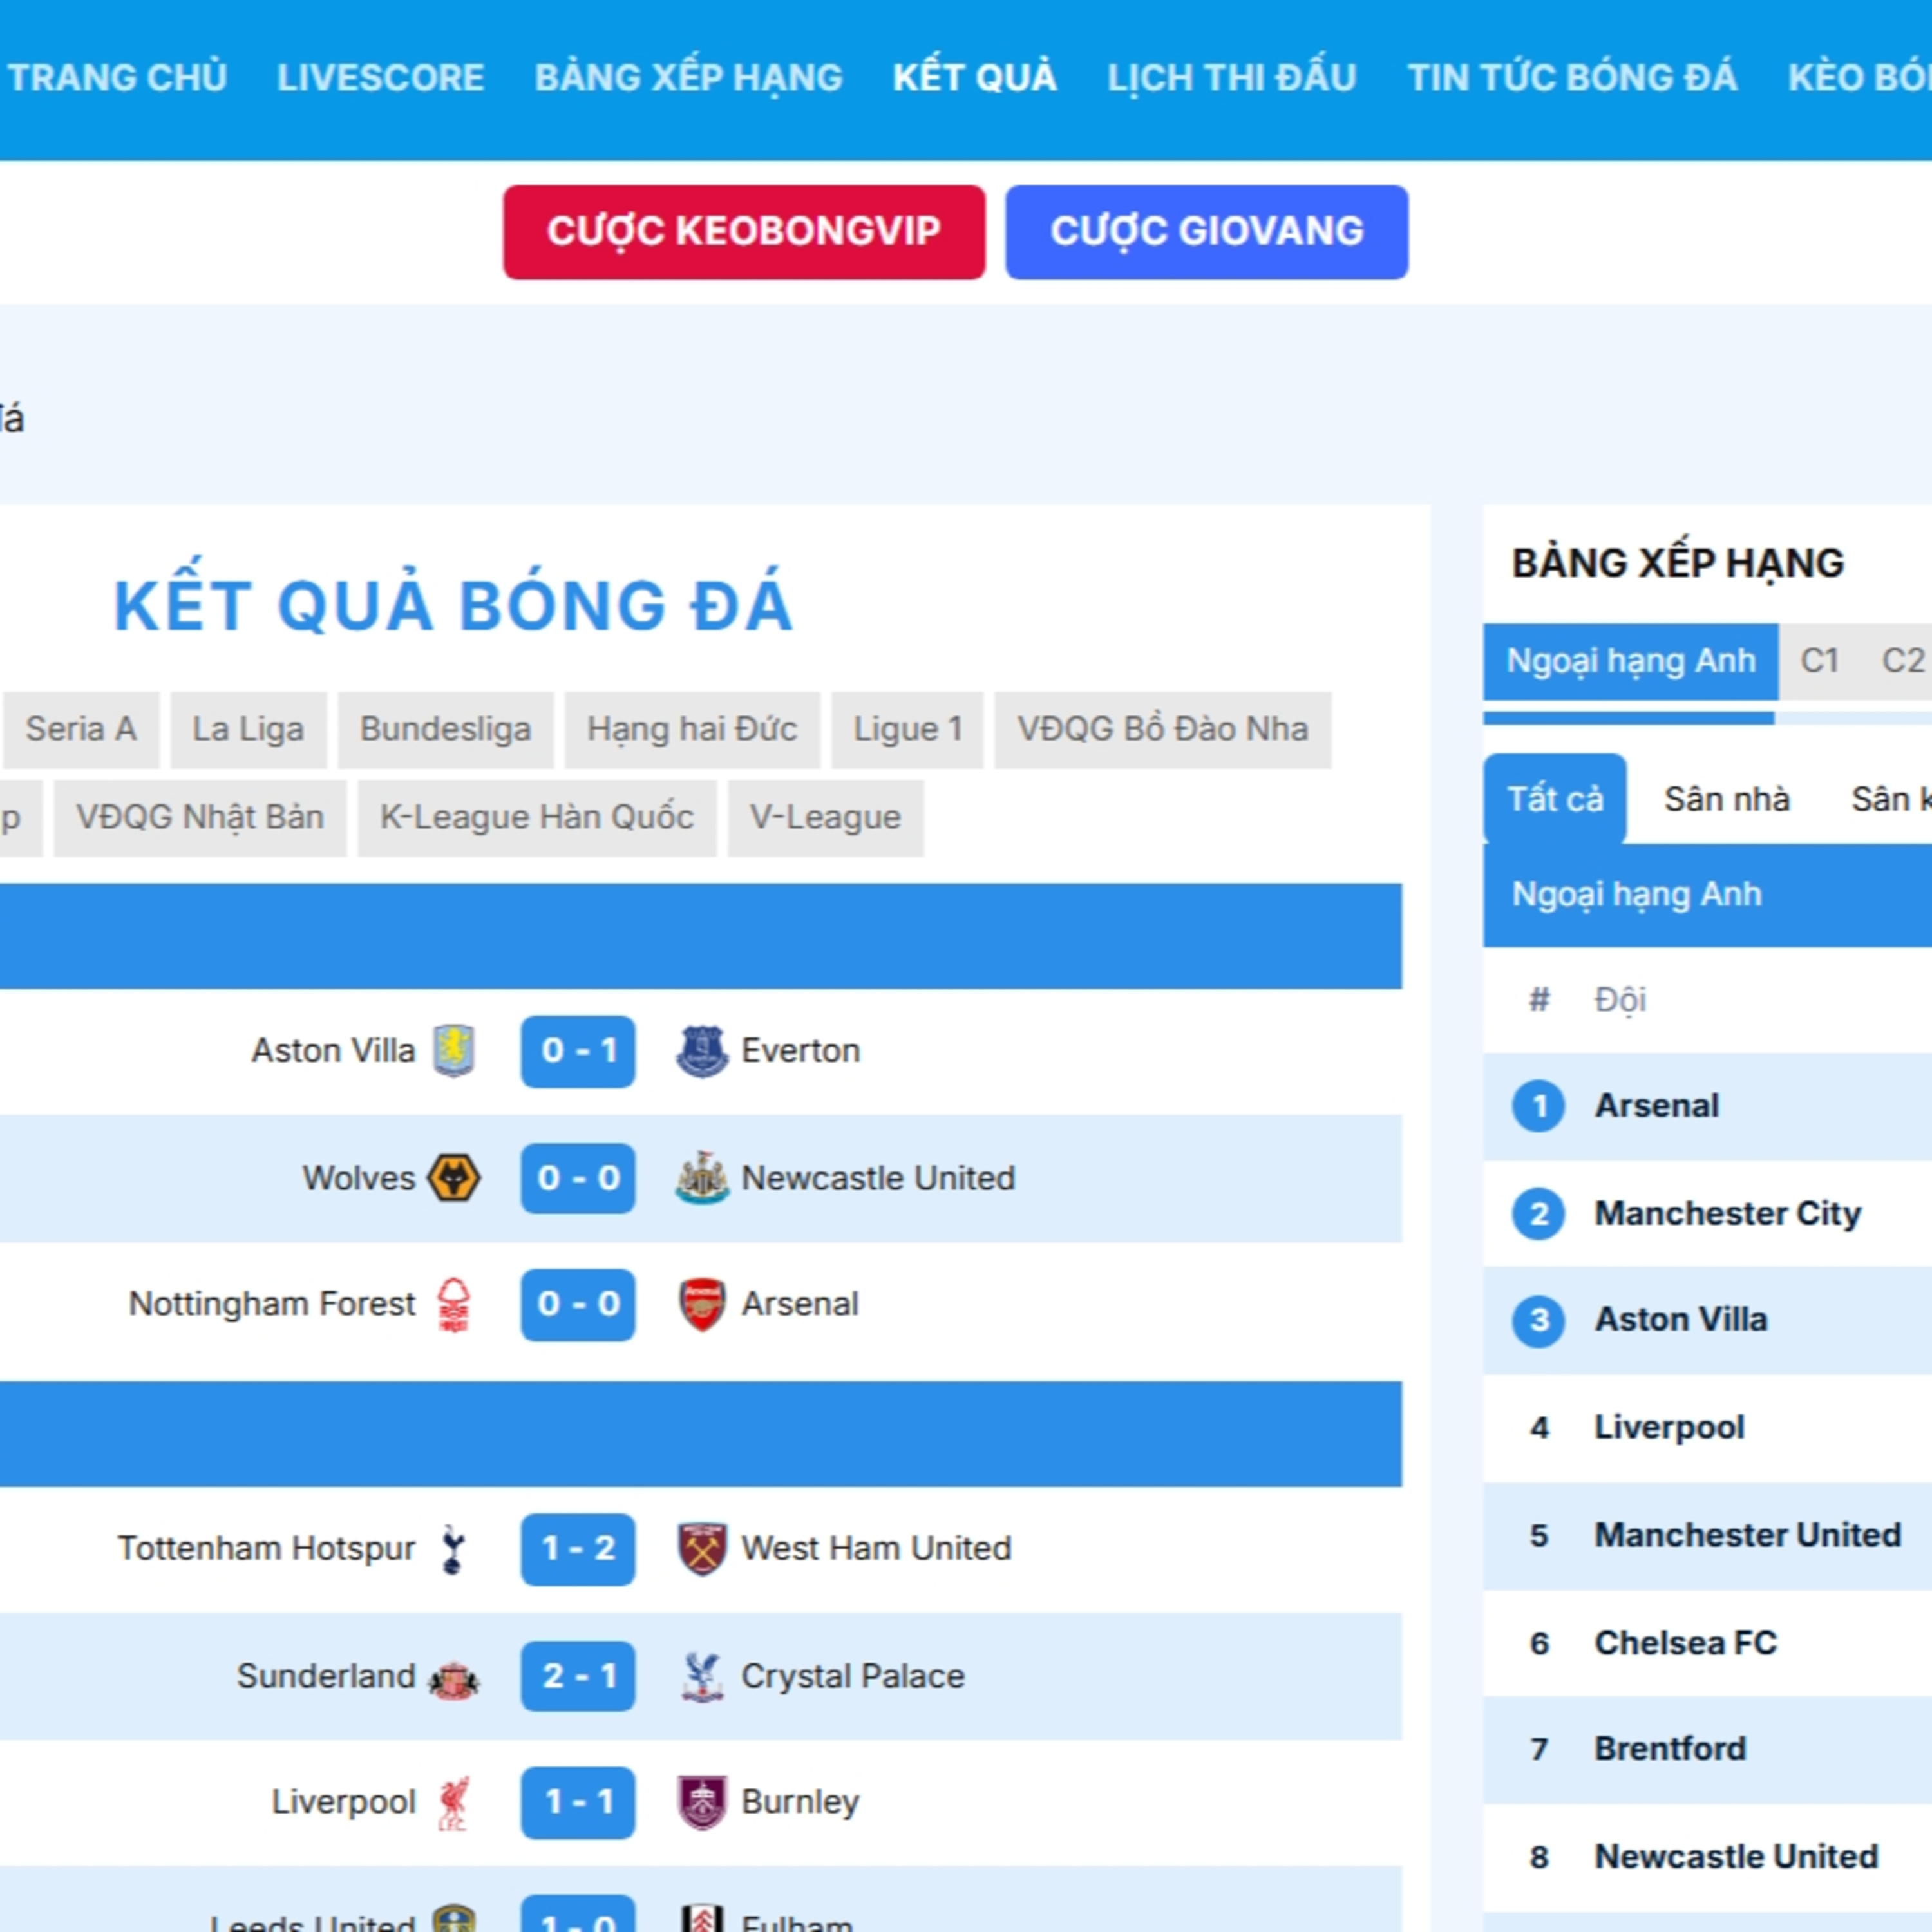
Task: Filter results by La Liga
Action: tap(248, 730)
